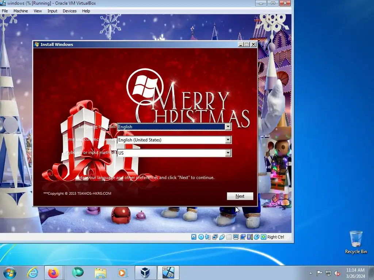Click the VirtualBox window resize grip
Screen dimensions: 374x280
[289, 238]
